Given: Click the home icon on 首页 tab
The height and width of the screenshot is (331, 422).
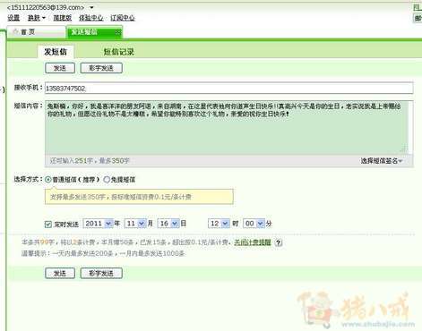Looking at the screenshot, I should click(15, 31).
